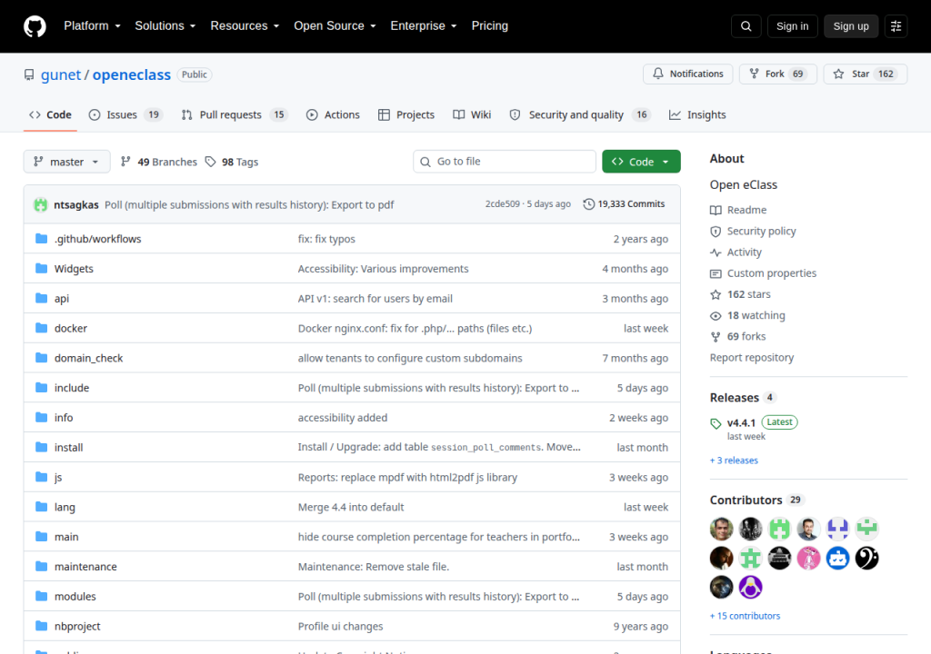Click the fork icon beside 69 forks
Viewport: 931px width, 654px height.
716,336
